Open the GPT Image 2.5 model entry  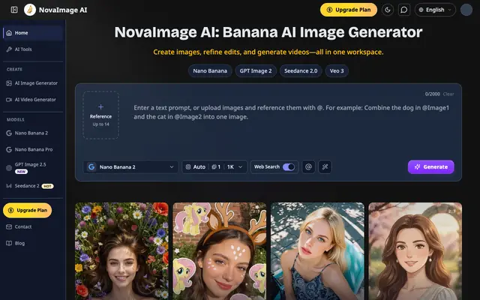[x=33, y=168]
